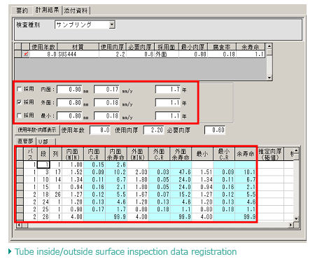Enable the 採用 checkbox for 最小
The image size is (315, 259).
click(20, 115)
